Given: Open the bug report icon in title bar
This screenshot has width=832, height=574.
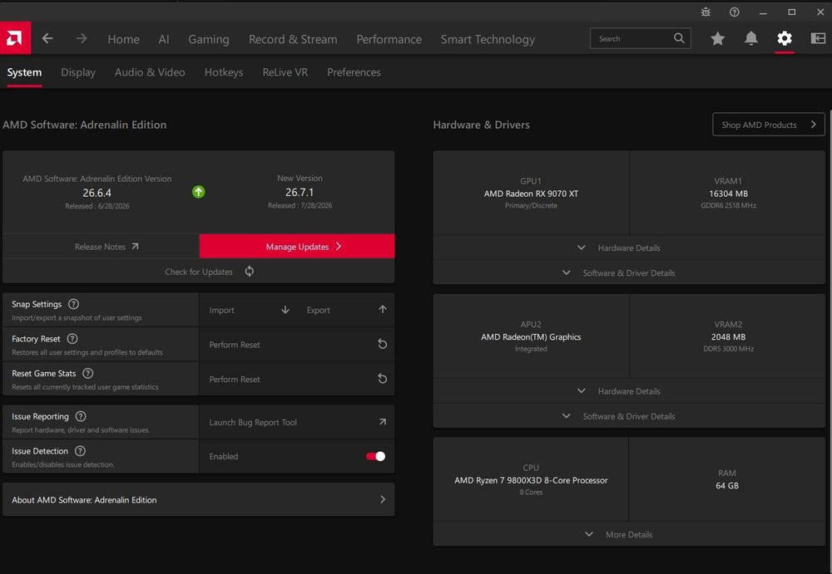Looking at the screenshot, I should point(706,12).
